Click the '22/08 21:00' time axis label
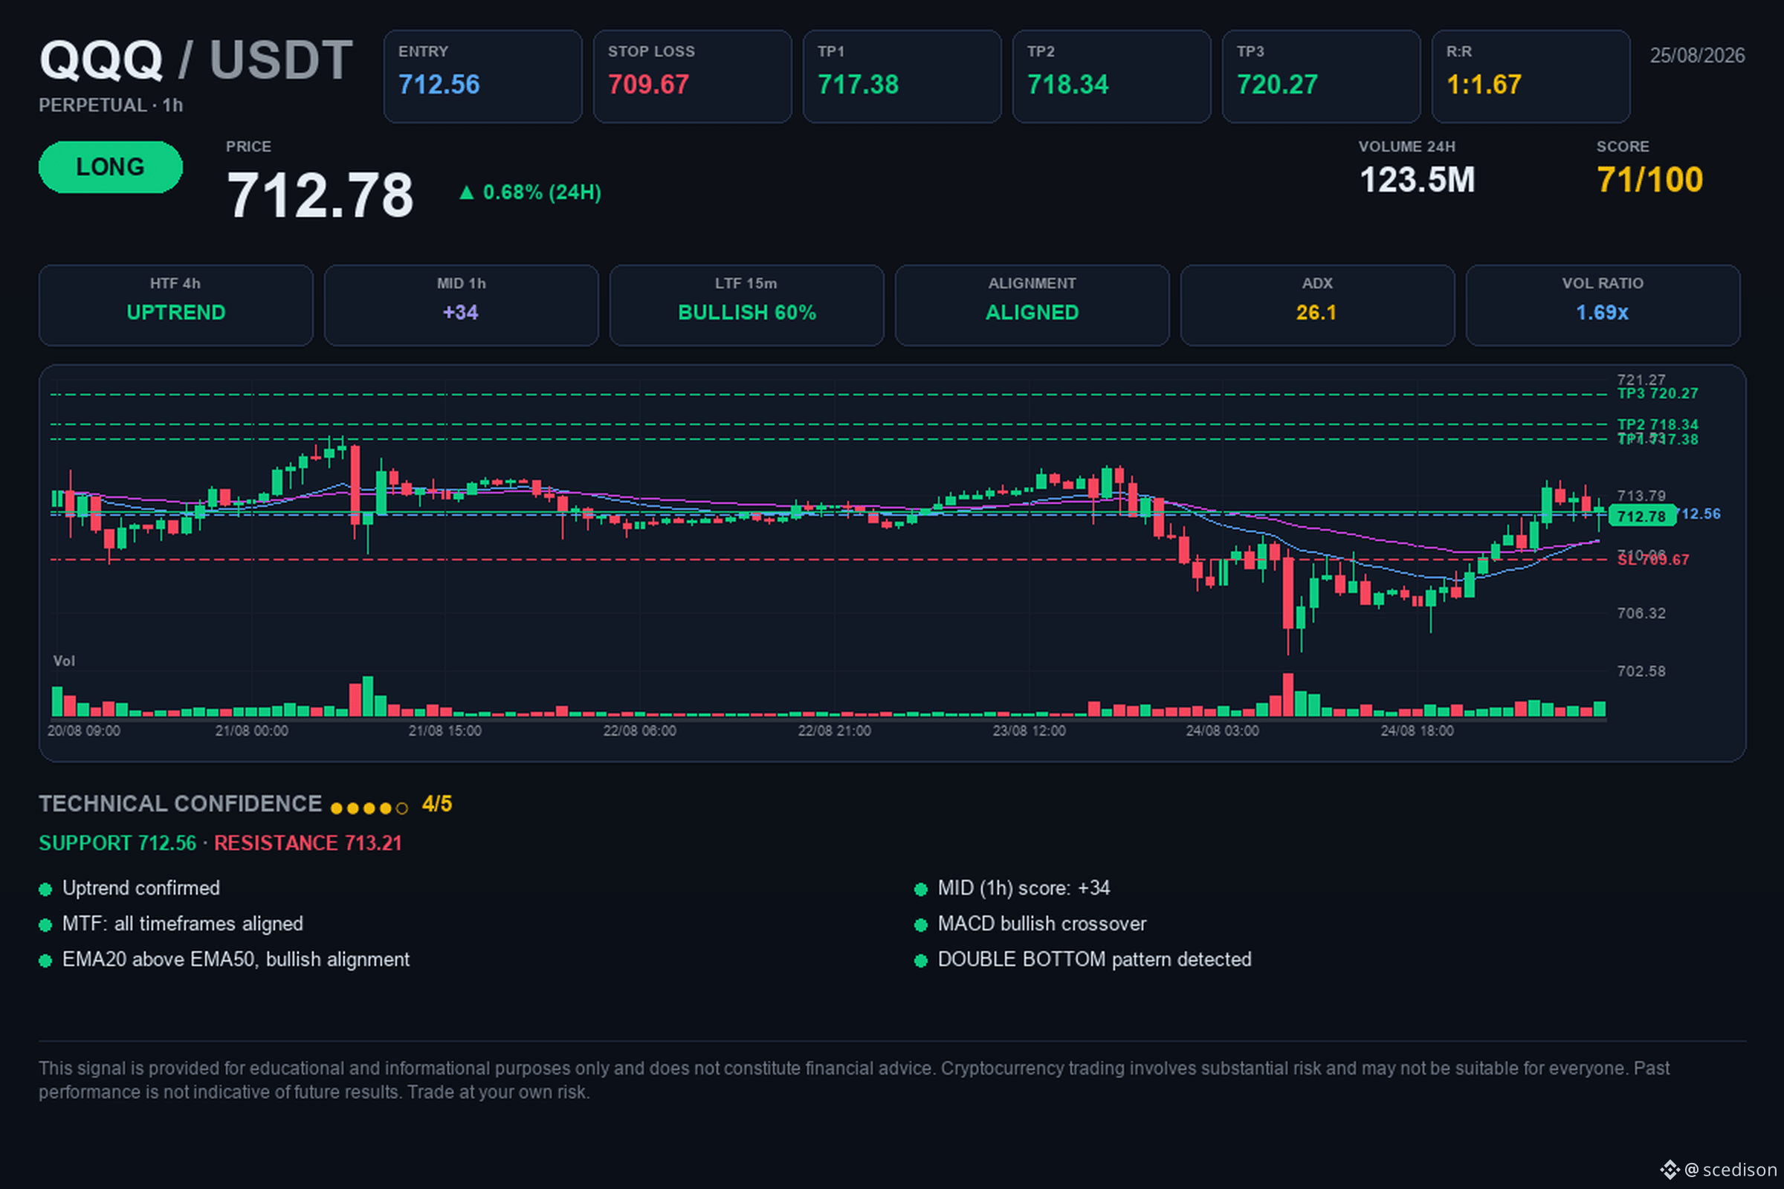This screenshot has height=1189, width=1784. 834,731
